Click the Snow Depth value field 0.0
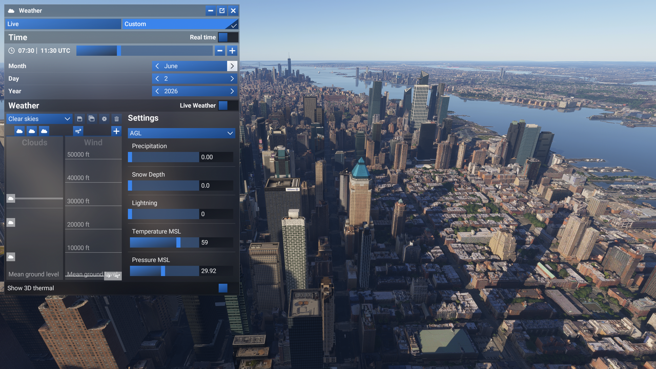Screen dimensions: 656x369 coord(216,186)
